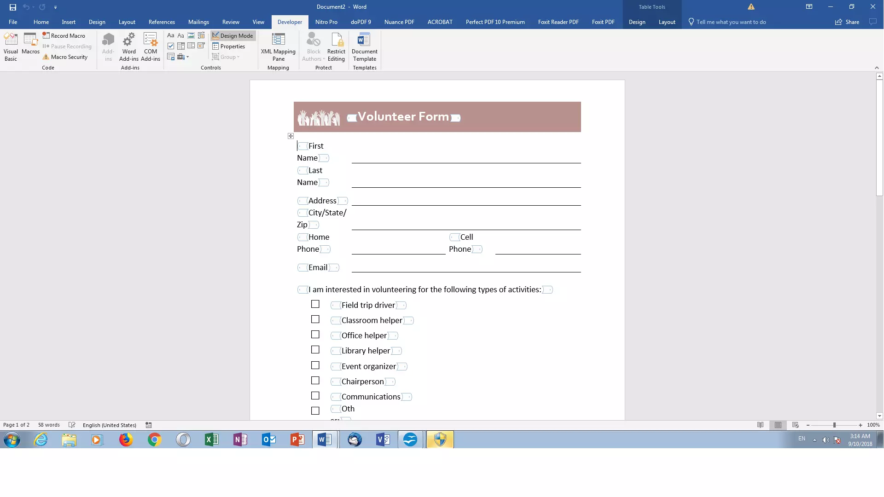Scroll down in the document
The width and height of the screenshot is (884, 497).
click(878, 414)
